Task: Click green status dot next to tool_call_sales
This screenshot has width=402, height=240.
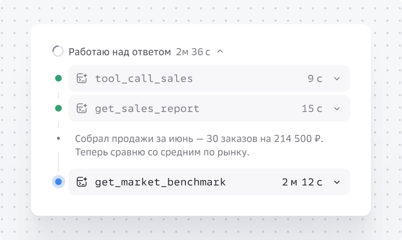Action: [59, 78]
